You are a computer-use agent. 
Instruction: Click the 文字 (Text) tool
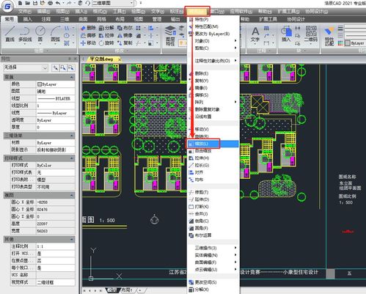255,34
